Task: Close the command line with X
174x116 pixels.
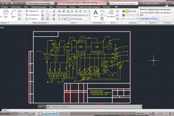Action: (x=41, y=107)
